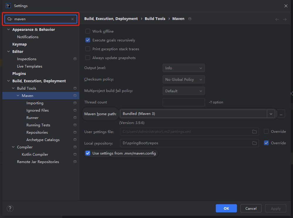Click project-level icon beside Maven breadcrumb
The height and width of the screenshot is (218, 293).
pos(190,19)
